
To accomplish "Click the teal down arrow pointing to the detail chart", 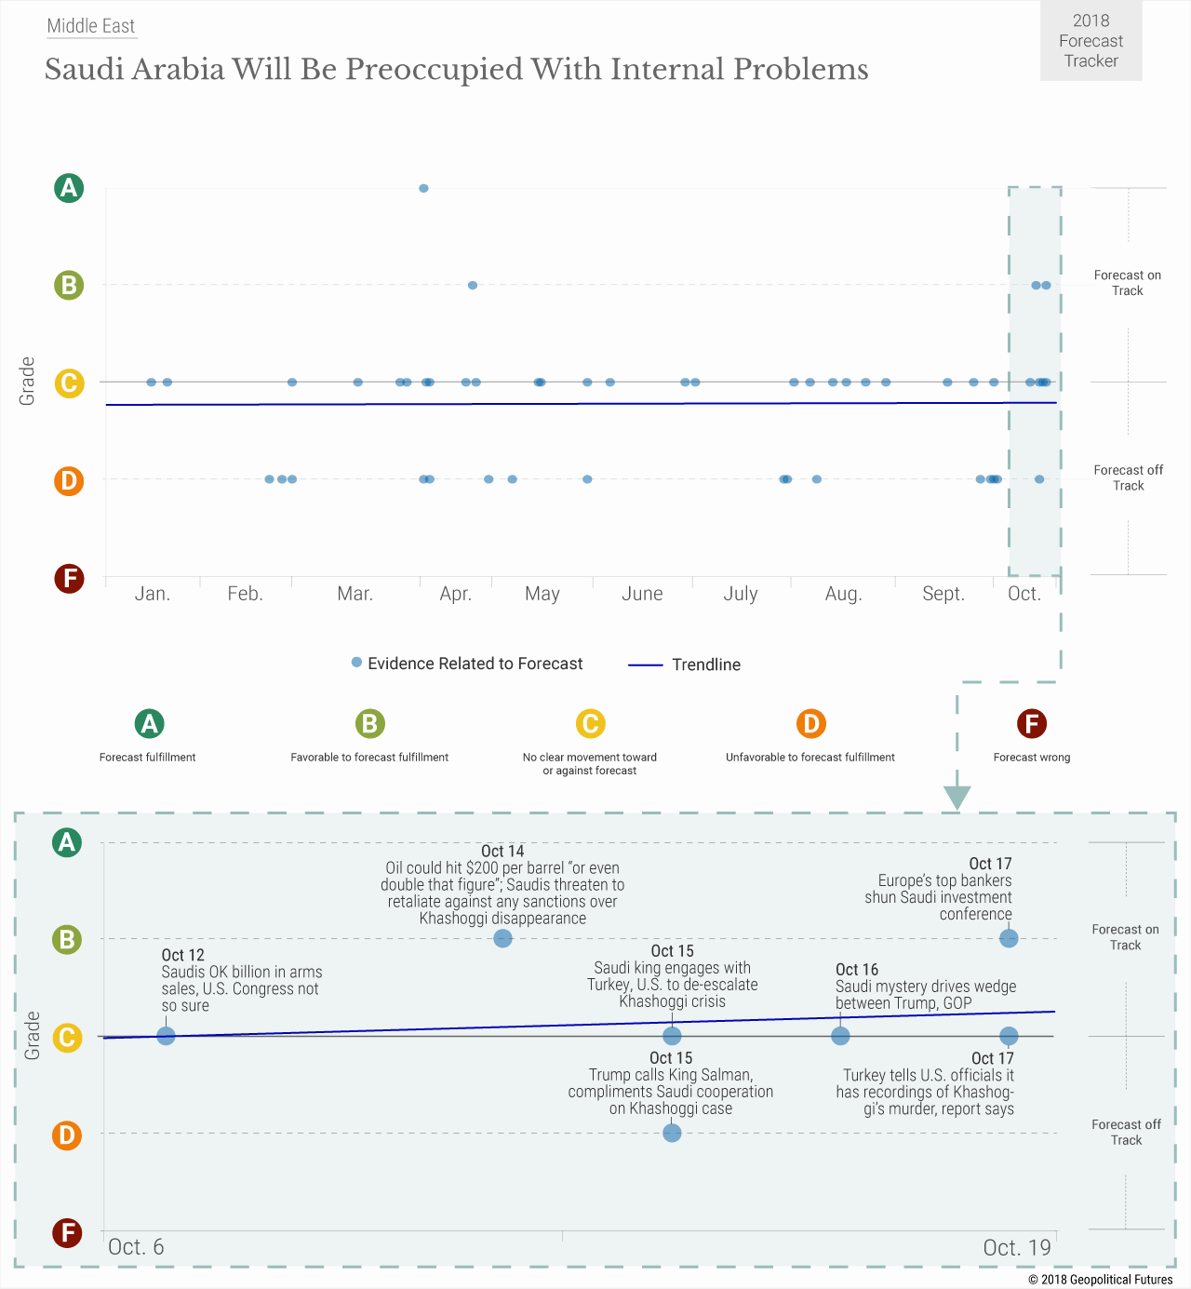I will (x=957, y=797).
